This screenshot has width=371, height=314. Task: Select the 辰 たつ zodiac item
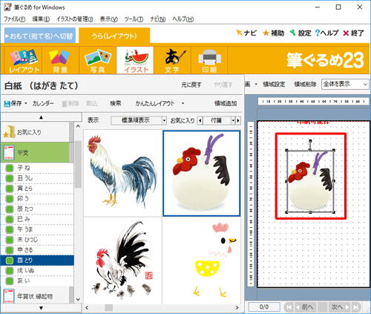[x=37, y=209]
